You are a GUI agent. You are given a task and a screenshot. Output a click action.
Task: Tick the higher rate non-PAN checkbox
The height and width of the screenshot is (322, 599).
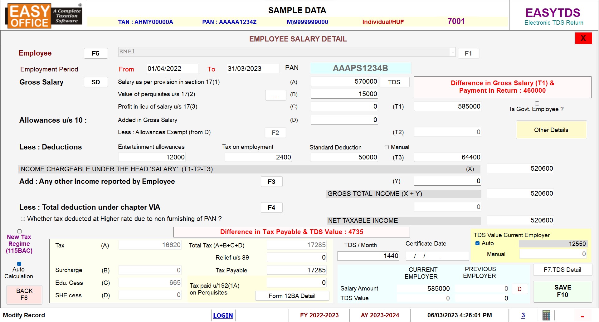click(x=23, y=219)
